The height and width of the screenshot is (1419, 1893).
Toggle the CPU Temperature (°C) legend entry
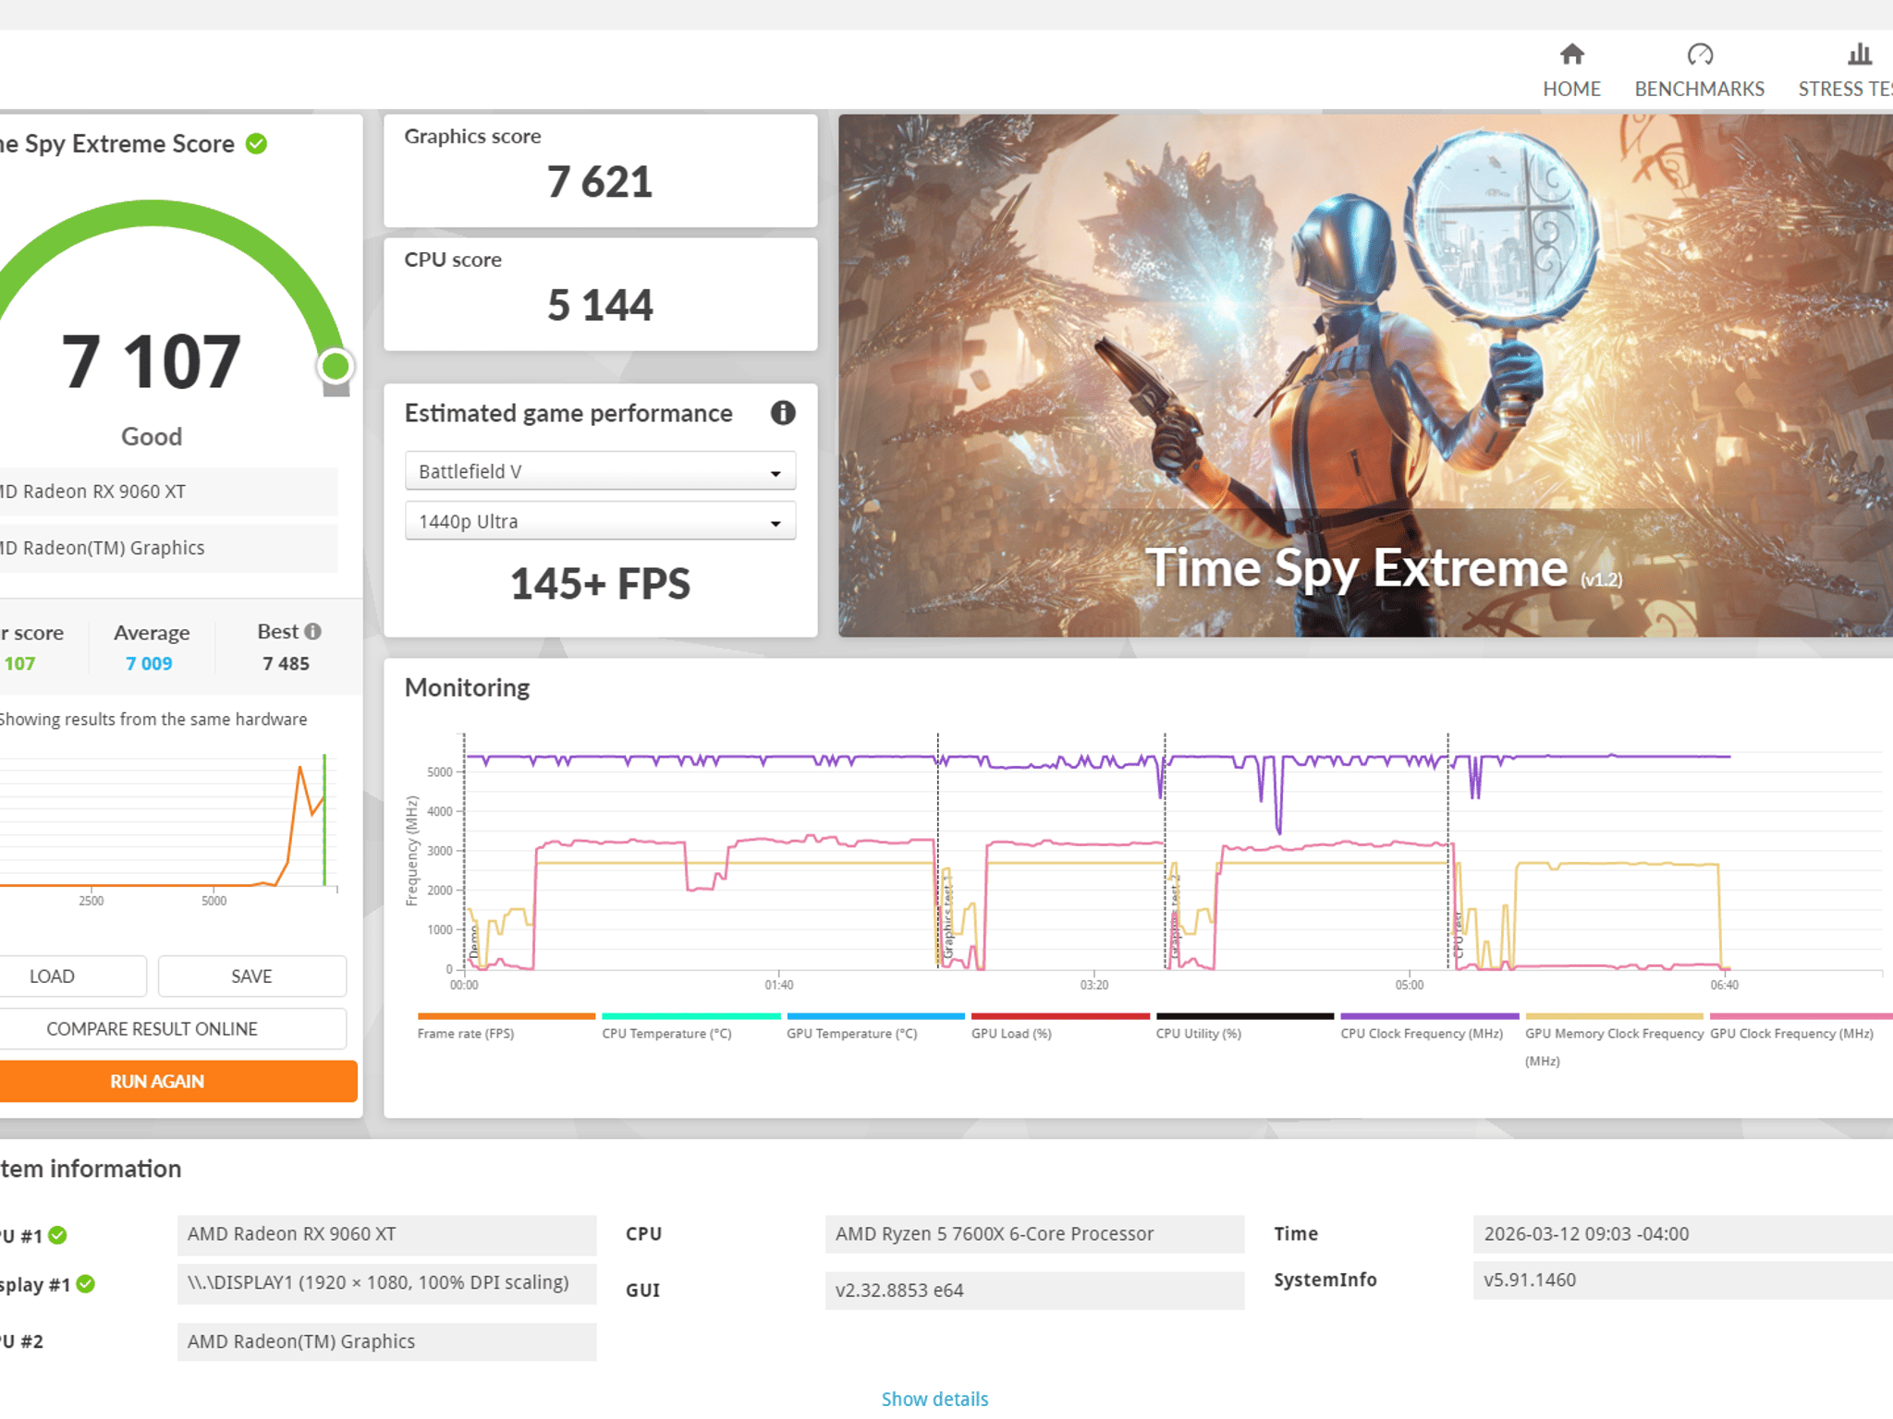(690, 1027)
